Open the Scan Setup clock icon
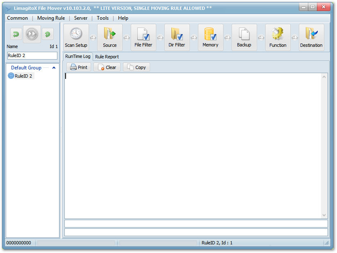Viewport: 337px width, 253px height. 76,37
